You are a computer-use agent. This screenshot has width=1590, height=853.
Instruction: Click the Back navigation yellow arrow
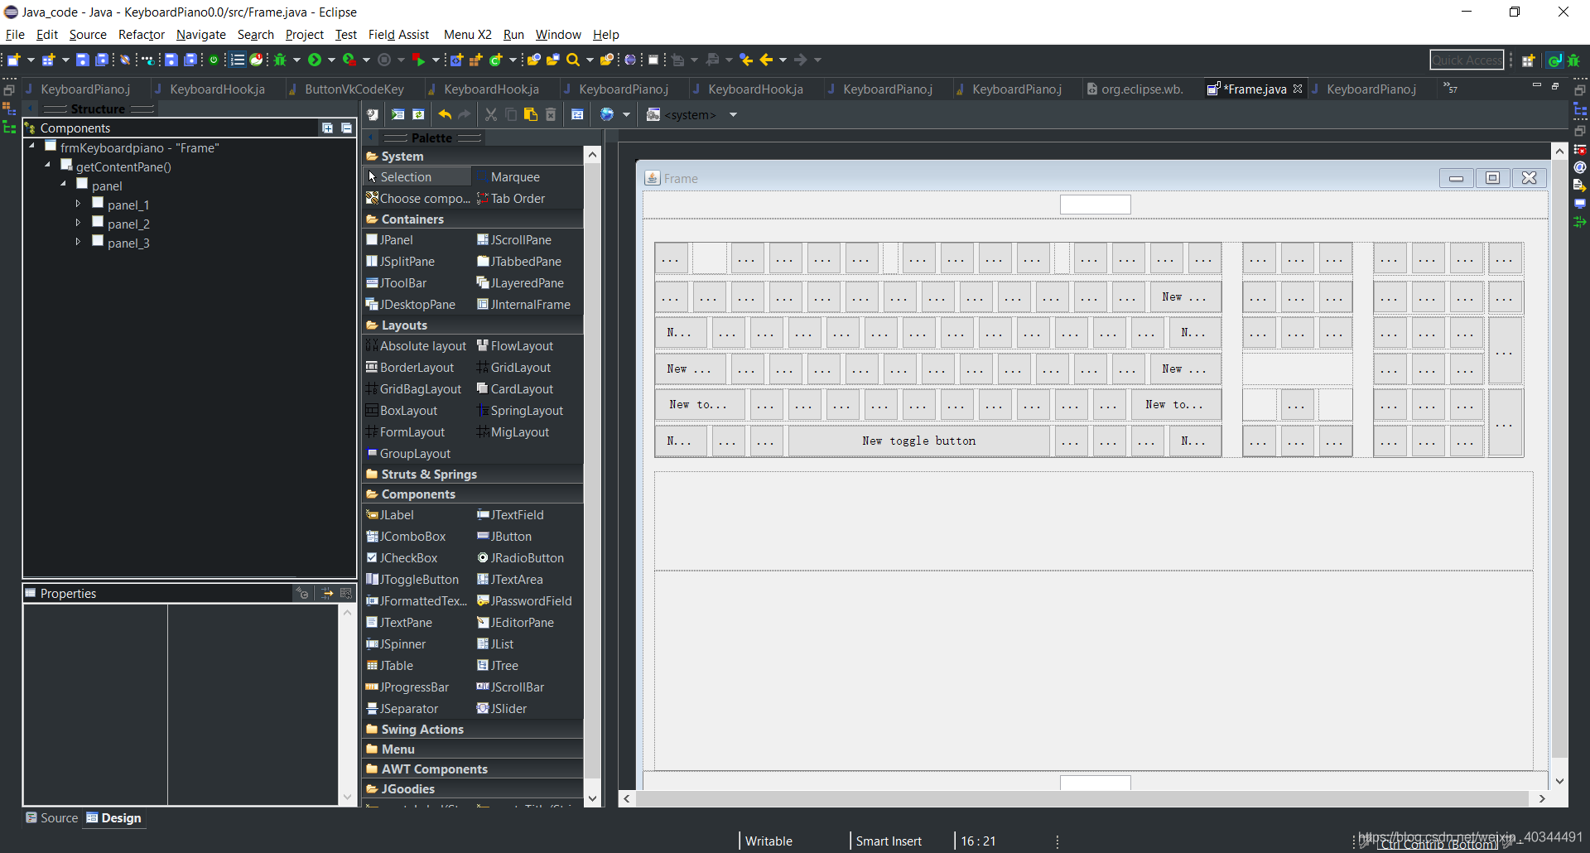766,60
